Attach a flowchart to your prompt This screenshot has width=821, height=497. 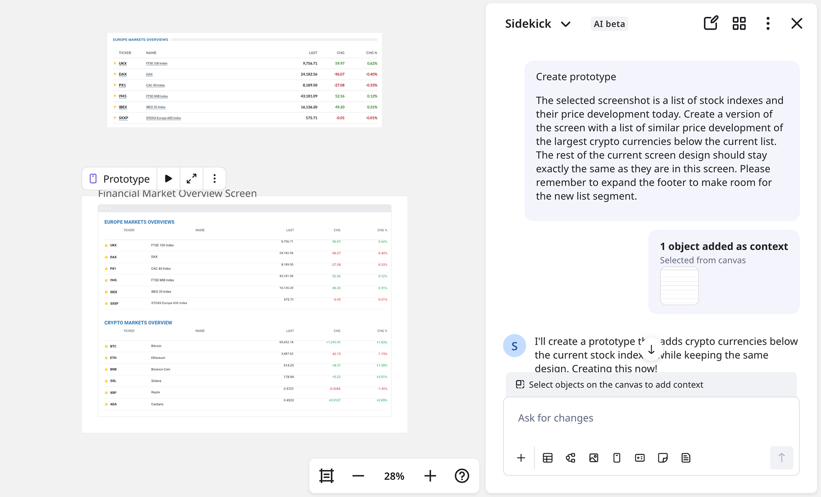[571, 458]
